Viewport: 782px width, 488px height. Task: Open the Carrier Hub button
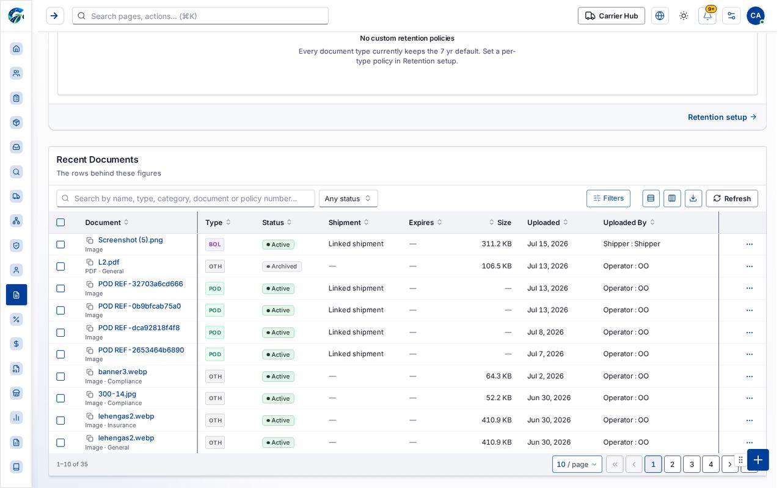point(612,16)
